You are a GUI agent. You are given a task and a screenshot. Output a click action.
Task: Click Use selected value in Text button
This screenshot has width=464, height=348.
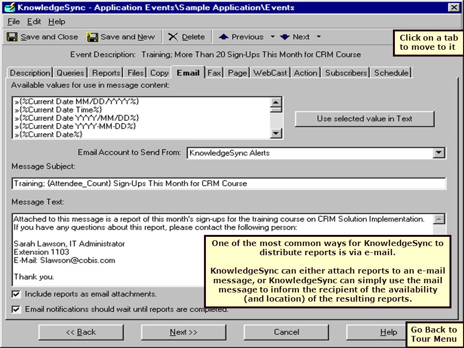point(364,119)
